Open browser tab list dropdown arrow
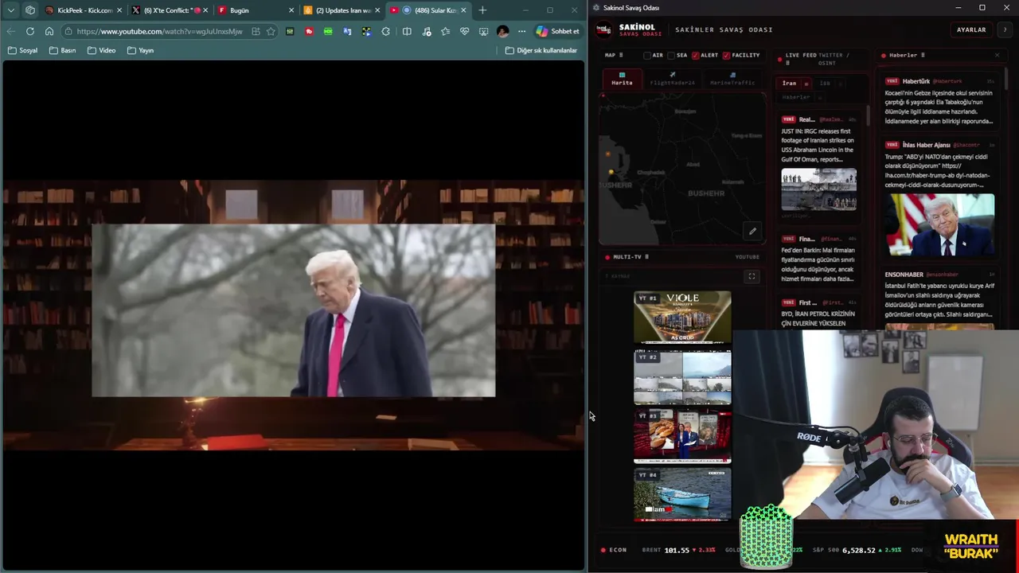Image resolution: width=1019 pixels, height=573 pixels. pos(10,10)
